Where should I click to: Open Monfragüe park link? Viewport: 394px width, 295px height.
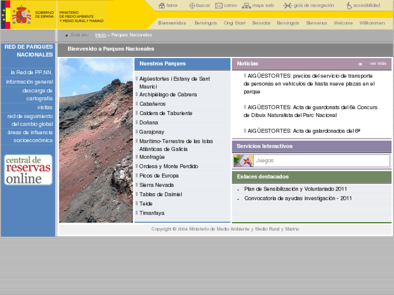point(152,157)
